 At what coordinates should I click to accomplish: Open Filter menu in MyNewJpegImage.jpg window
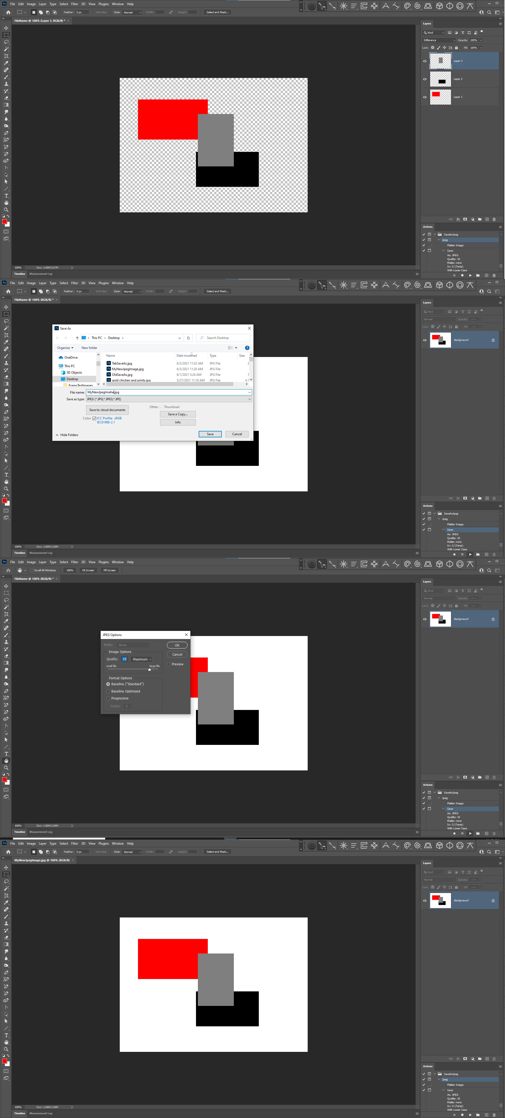tap(75, 843)
